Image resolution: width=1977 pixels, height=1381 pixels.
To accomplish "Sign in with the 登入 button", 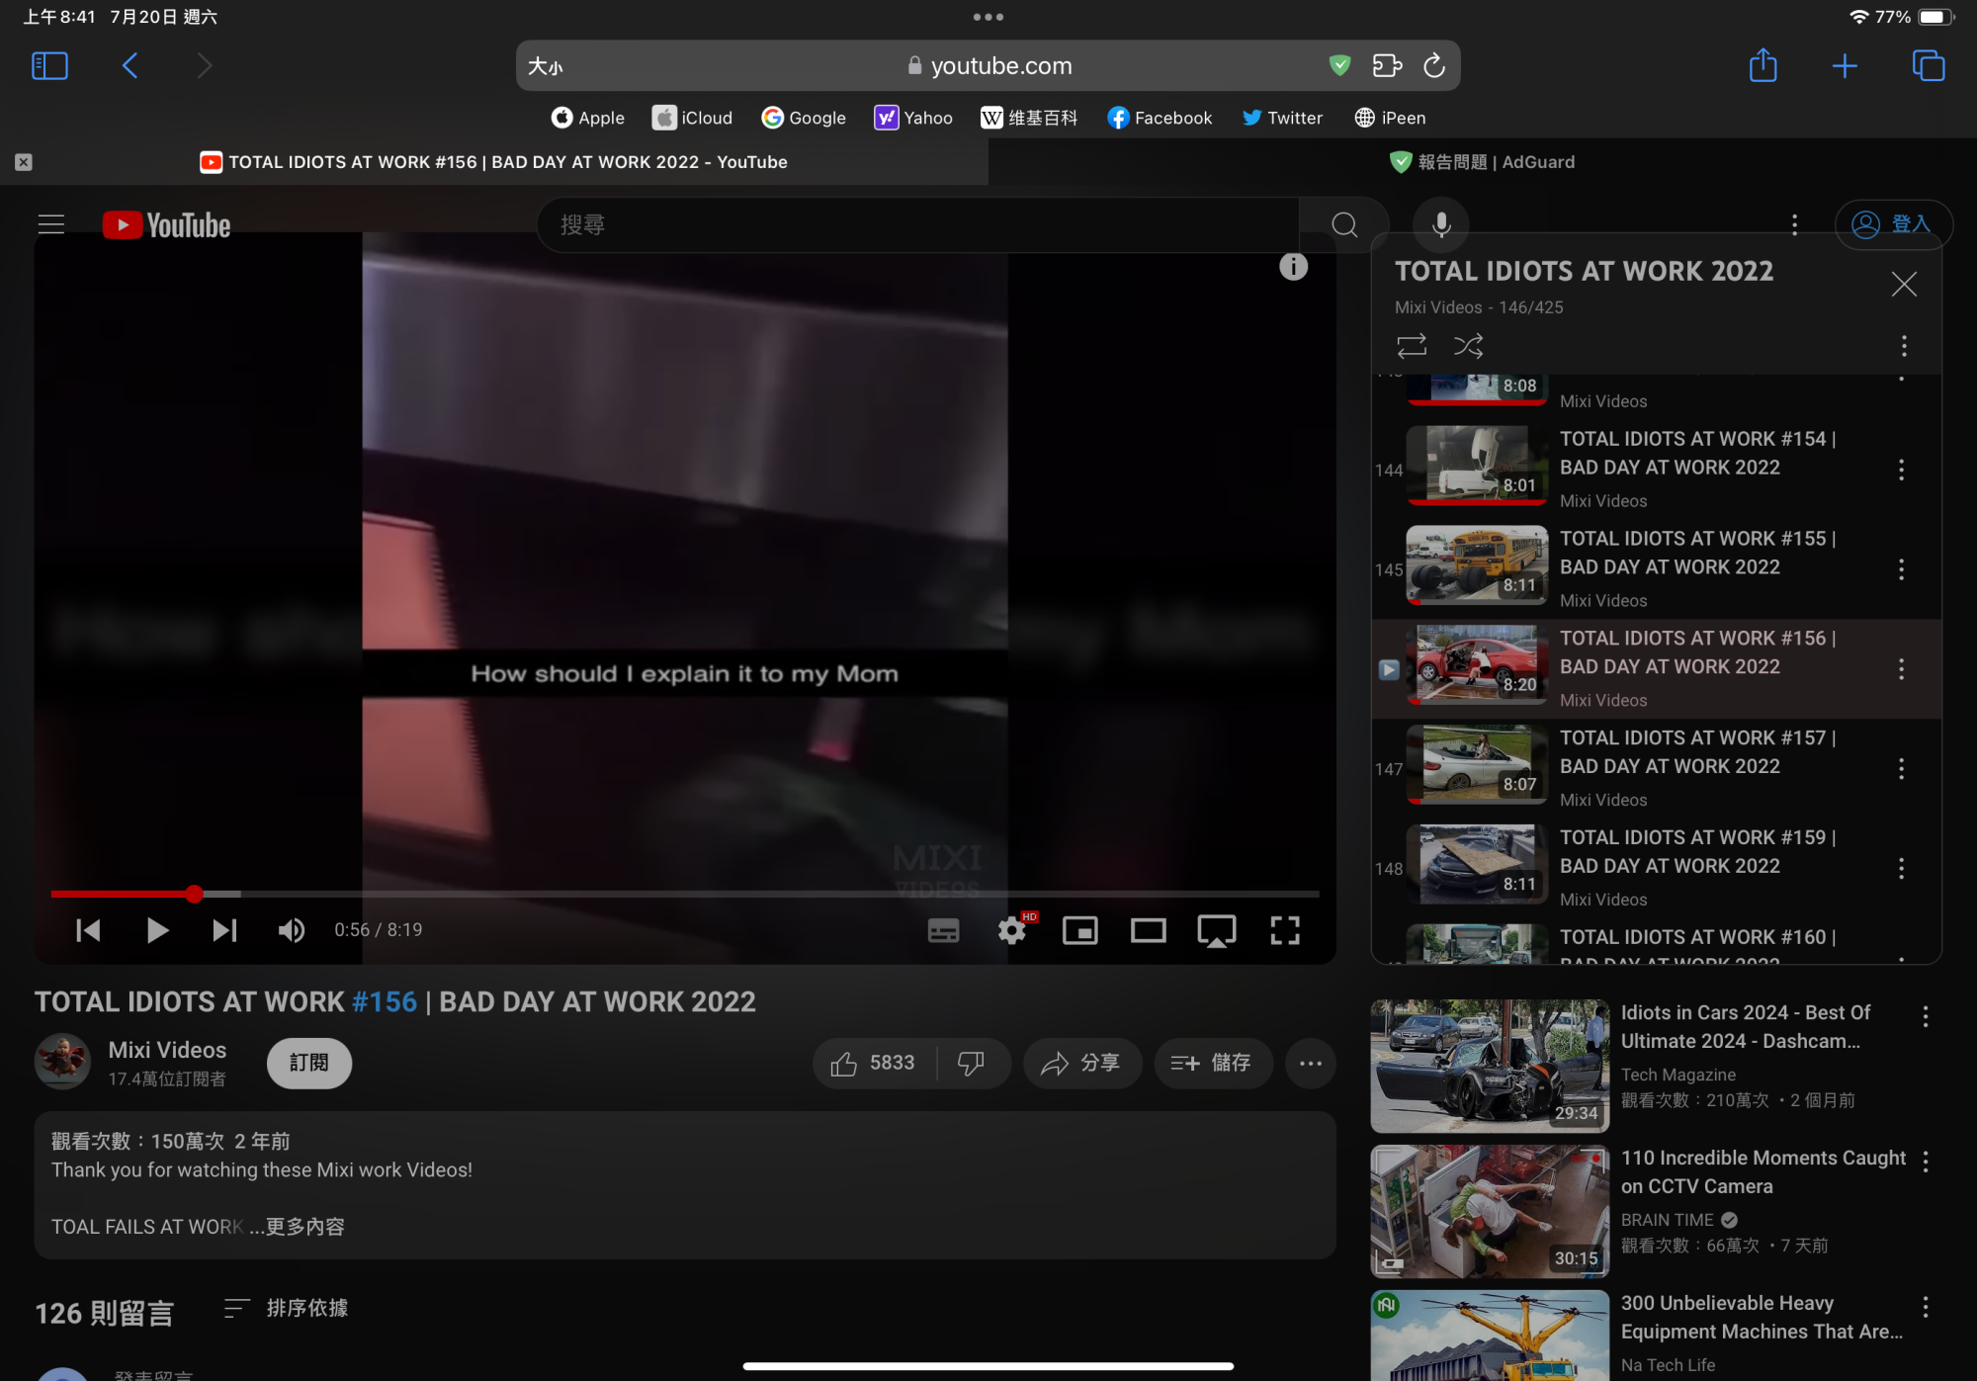I will tap(1893, 225).
